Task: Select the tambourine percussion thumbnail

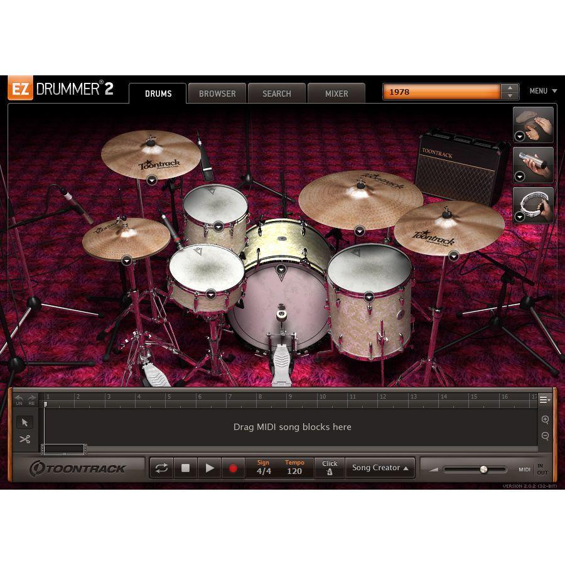Action: (533, 205)
